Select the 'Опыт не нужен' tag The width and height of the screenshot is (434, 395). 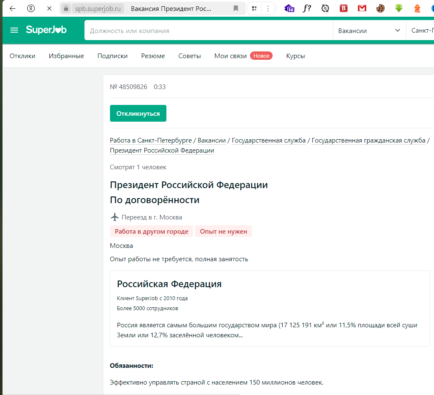(223, 231)
